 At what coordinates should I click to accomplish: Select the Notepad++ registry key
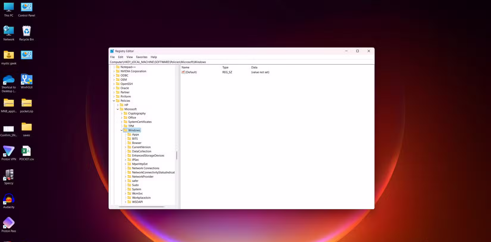[128, 67]
